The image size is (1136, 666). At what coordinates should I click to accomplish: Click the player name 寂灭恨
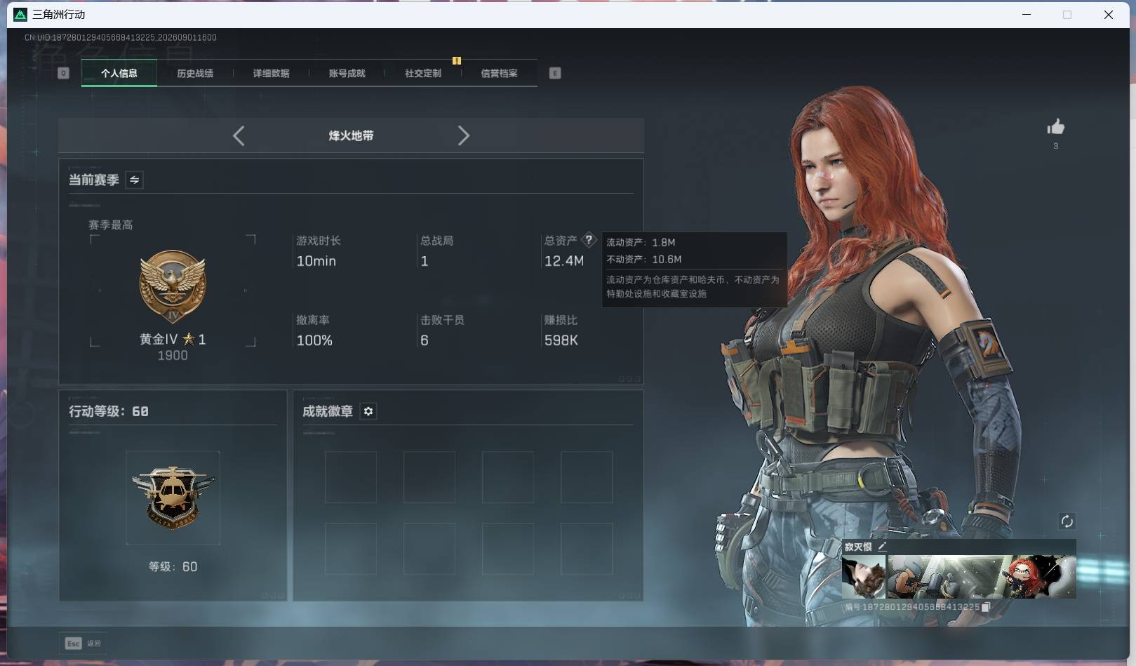click(858, 547)
